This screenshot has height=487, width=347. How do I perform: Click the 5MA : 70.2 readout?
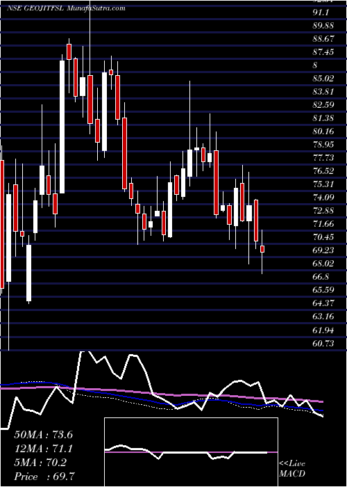coord(40,463)
